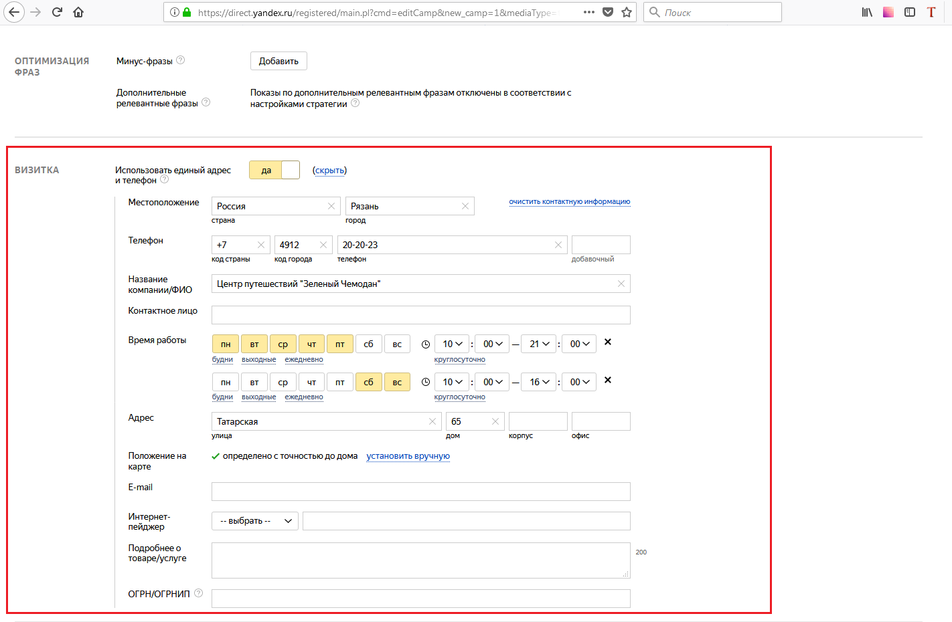Open end hour 21 dropdown

tap(539, 344)
